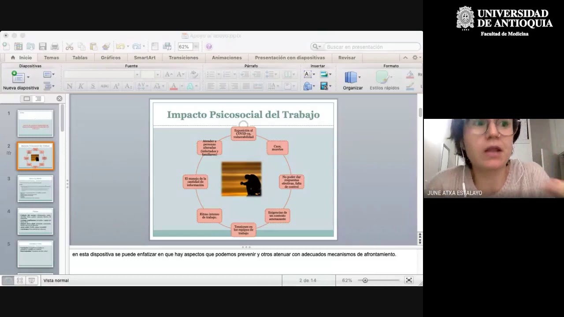Switch to the Transiciones tab
564x317 pixels.
point(183,58)
